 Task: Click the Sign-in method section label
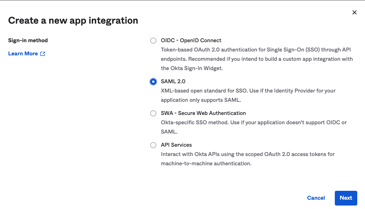[x=28, y=40]
